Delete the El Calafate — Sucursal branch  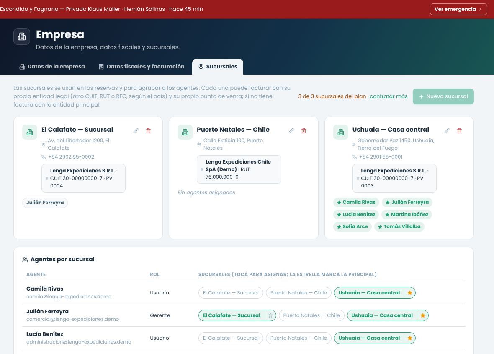point(148,130)
